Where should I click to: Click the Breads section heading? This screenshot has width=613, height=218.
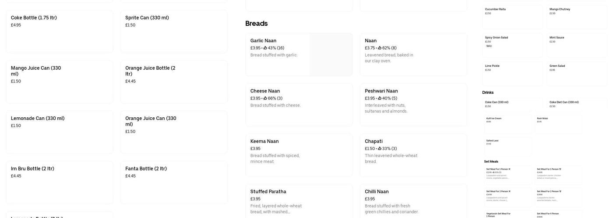tap(257, 24)
